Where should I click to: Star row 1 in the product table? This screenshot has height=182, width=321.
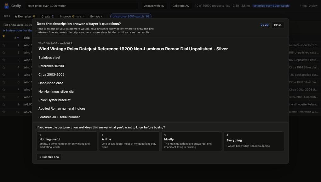[4, 45]
